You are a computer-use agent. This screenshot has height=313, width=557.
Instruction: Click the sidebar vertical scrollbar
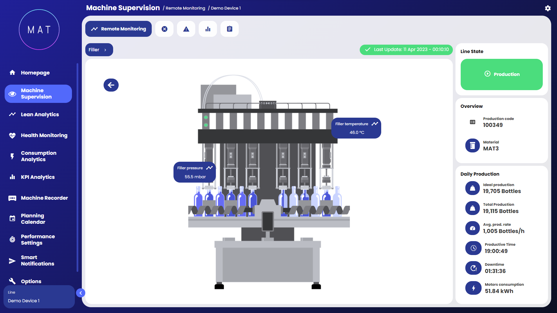pyautogui.click(x=77, y=168)
